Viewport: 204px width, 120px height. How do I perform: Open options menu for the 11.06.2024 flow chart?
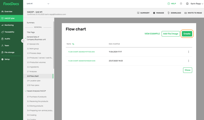click(x=188, y=52)
